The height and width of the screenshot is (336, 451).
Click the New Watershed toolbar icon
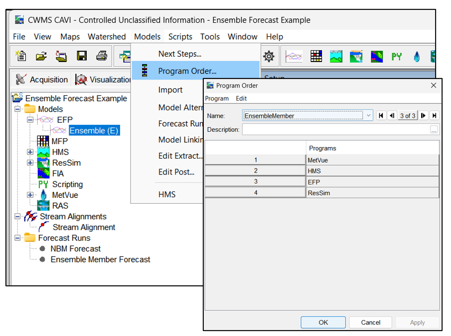coord(21,56)
